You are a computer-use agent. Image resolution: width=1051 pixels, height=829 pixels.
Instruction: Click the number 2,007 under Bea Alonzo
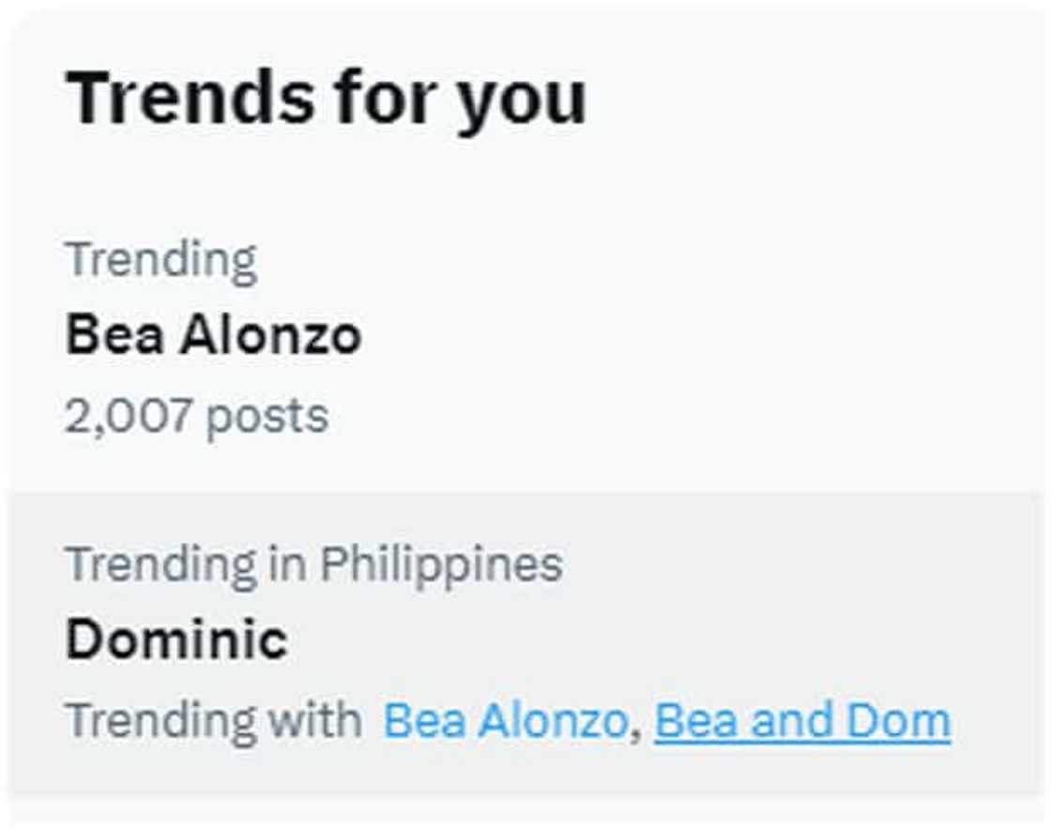pyautogui.click(x=129, y=415)
